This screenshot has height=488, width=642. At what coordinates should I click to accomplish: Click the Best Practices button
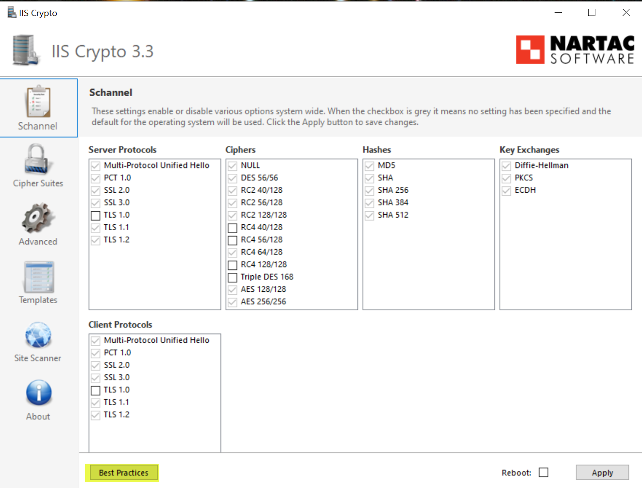click(123, 472)
